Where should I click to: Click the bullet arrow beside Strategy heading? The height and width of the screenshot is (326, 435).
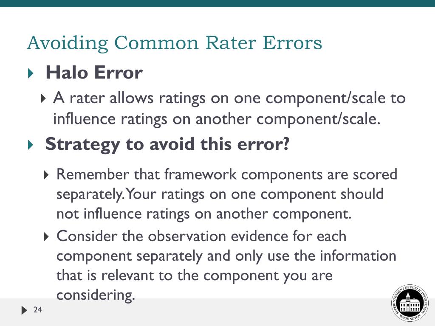click(30, 145)
